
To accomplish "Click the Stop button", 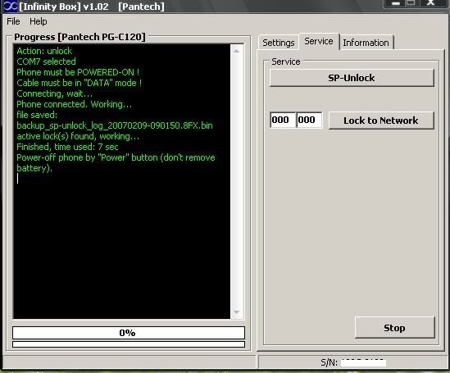I will pos(394,328).
